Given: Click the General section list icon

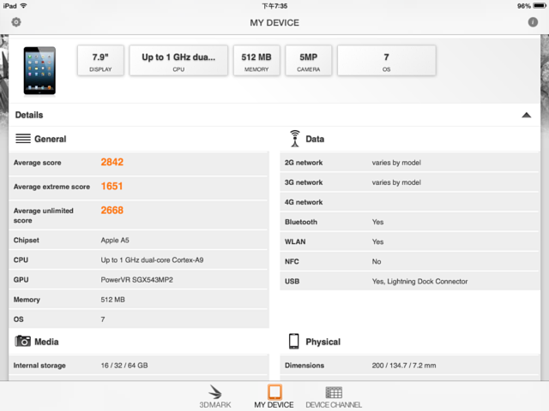Looking at the screenshot, I should click(x=23, y=139).
